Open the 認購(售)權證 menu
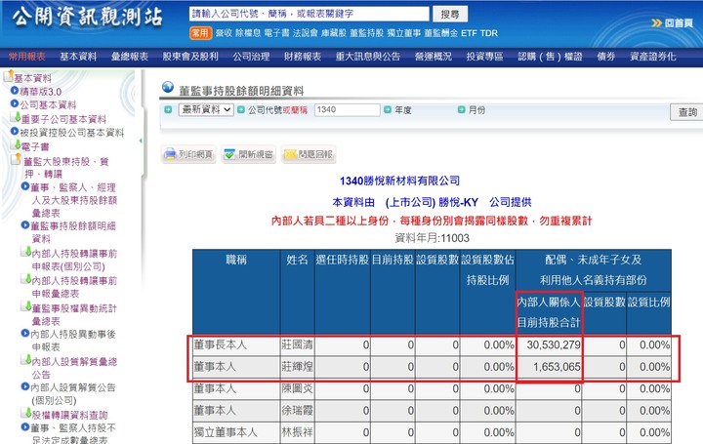 point(550,57)
